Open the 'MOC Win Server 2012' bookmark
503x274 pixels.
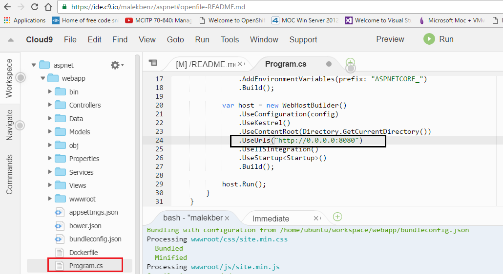pos(305,20)
